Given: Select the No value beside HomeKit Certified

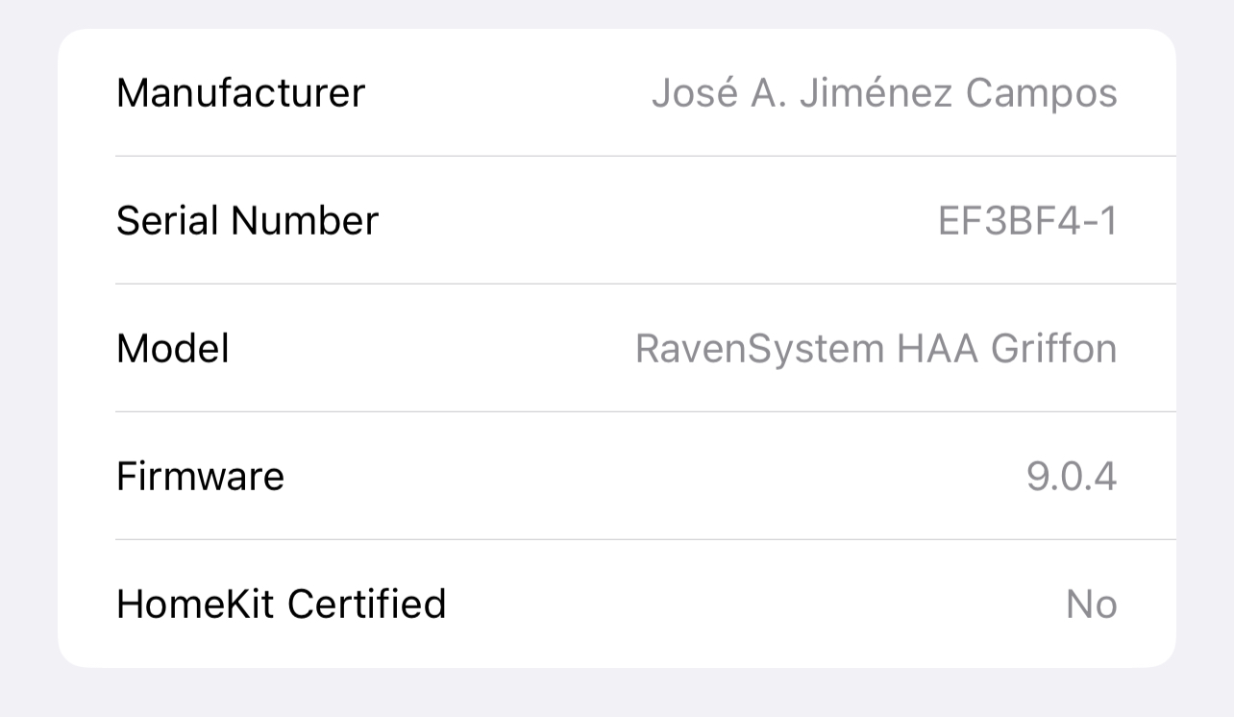Looking at the screenshot, I should pos(1092,604).
